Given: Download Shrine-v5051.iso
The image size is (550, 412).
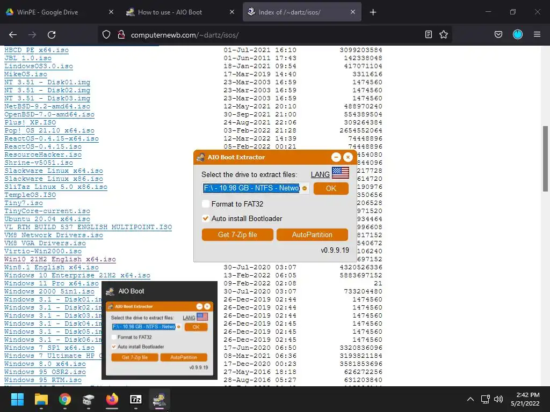Looking at the screenshot, I should click(x=39, y=163).
